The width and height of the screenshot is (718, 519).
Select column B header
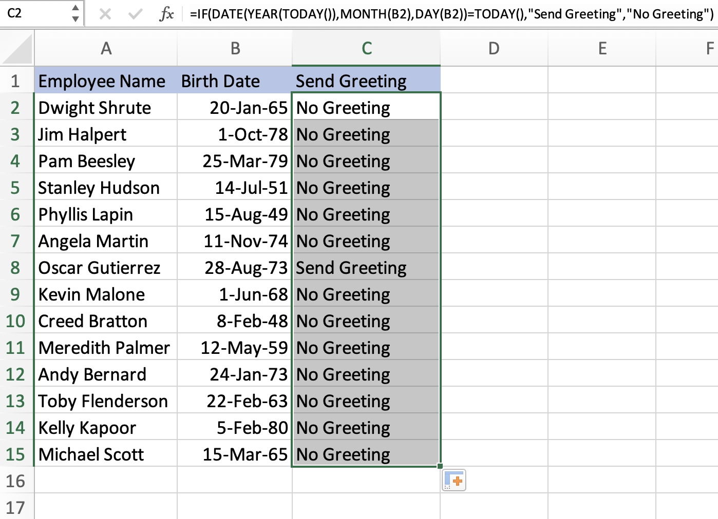point(235,49)
